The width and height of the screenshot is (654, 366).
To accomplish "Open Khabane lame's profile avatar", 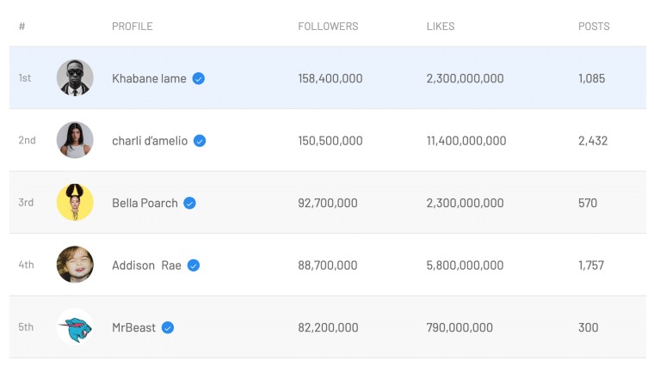I will [x=75, y=78].
